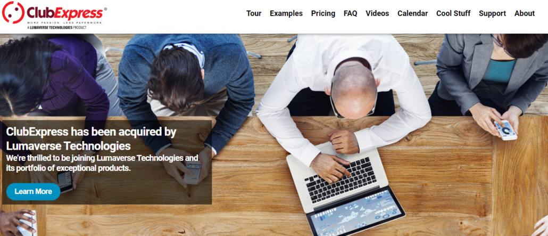Go to the Examples page
The height and width of the screenshot is (236, 548).
coord(286,13)
